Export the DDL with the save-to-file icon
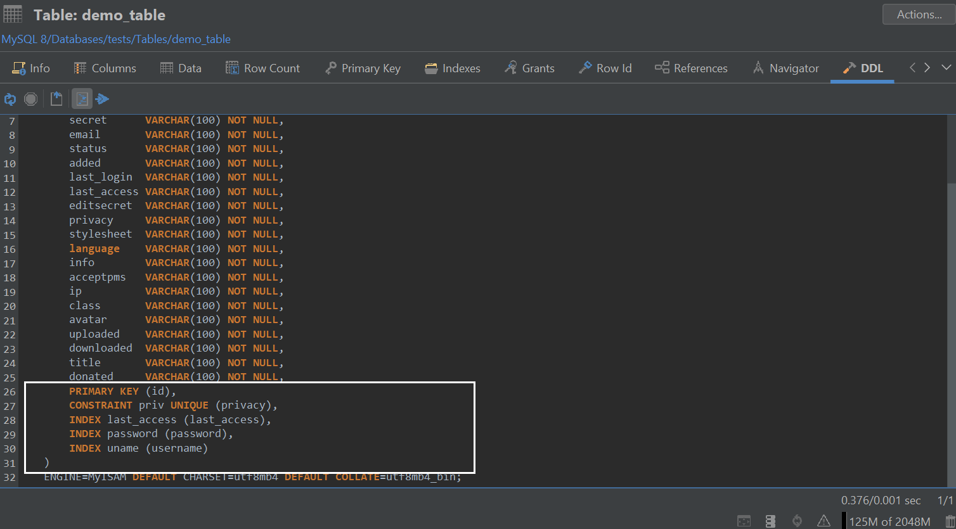Viewport: 956px width, 529px height. (x=56, y=98)
